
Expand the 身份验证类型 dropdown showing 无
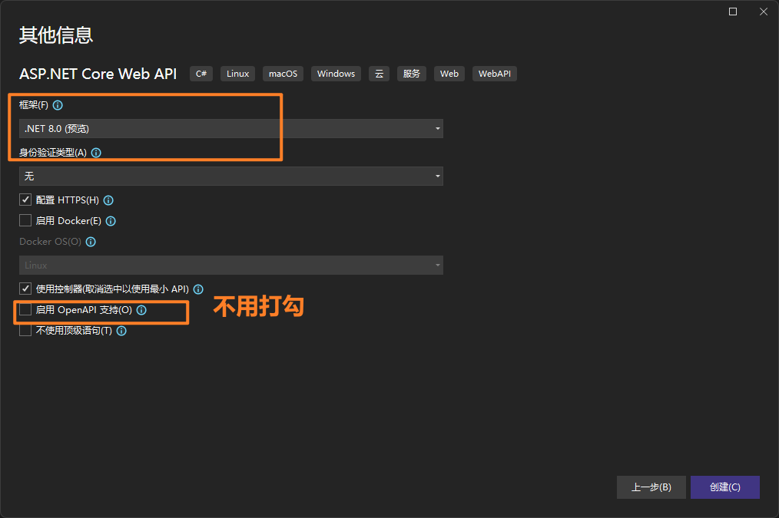click(230, 177)
